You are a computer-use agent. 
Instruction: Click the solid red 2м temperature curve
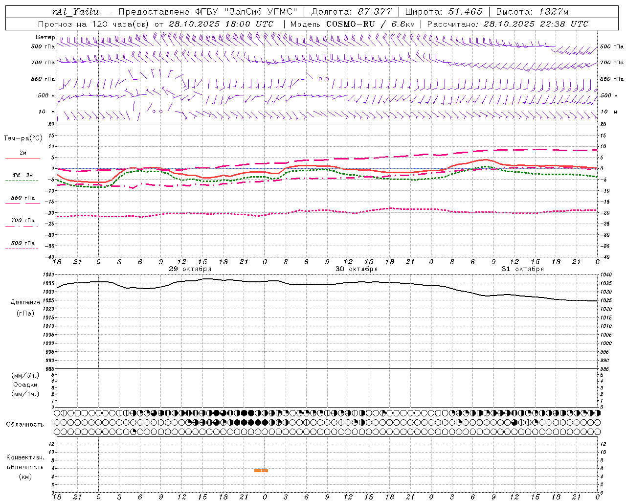point(328,166)
